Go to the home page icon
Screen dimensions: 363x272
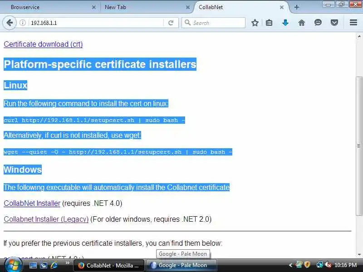tap(301, 23)
